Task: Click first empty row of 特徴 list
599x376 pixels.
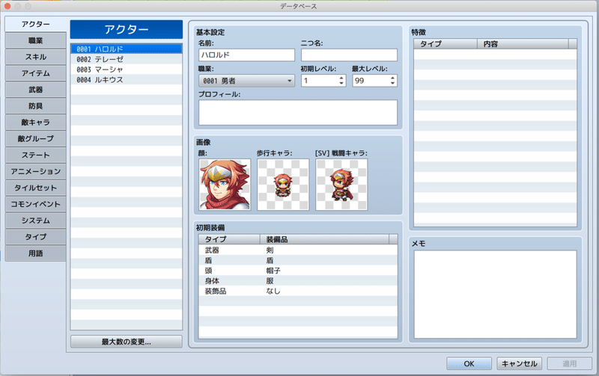Action: point(495,54)
